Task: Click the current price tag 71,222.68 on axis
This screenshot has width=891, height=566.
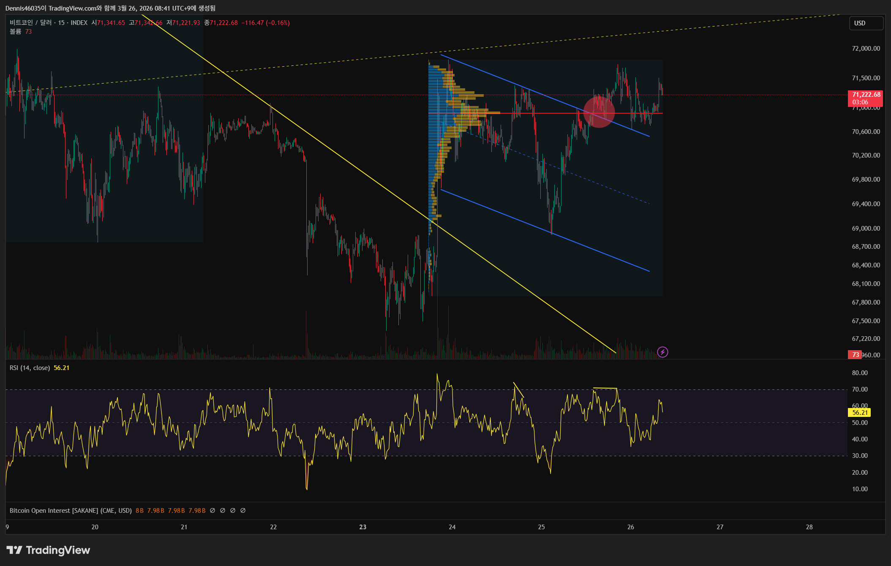Action: [x=865, y=98]
